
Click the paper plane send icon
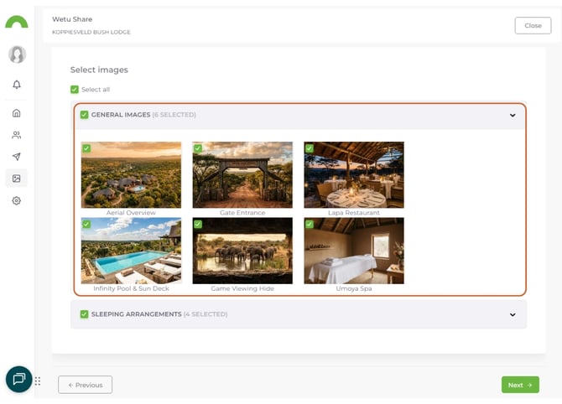coord(17,157)
